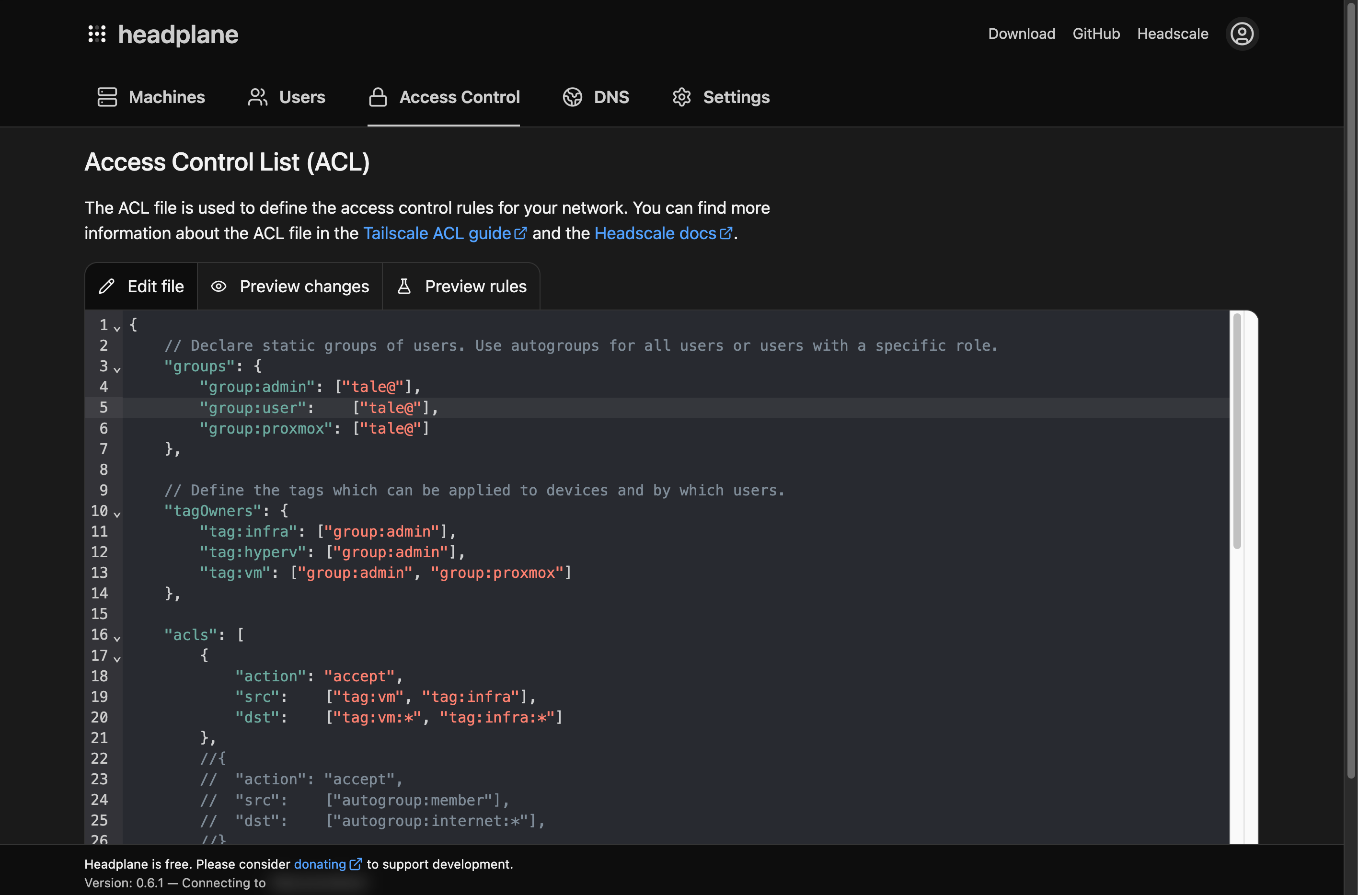Click external link icon after Headscale docs
Viewport: 1358px width, 895px height.
point(725,233)
